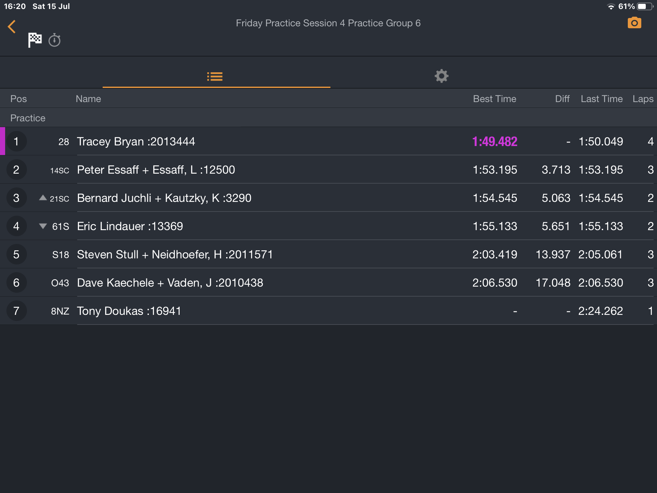
Task: Open Bernard Juchli + Kautzky, K row
Action: (x=328, y=198)
